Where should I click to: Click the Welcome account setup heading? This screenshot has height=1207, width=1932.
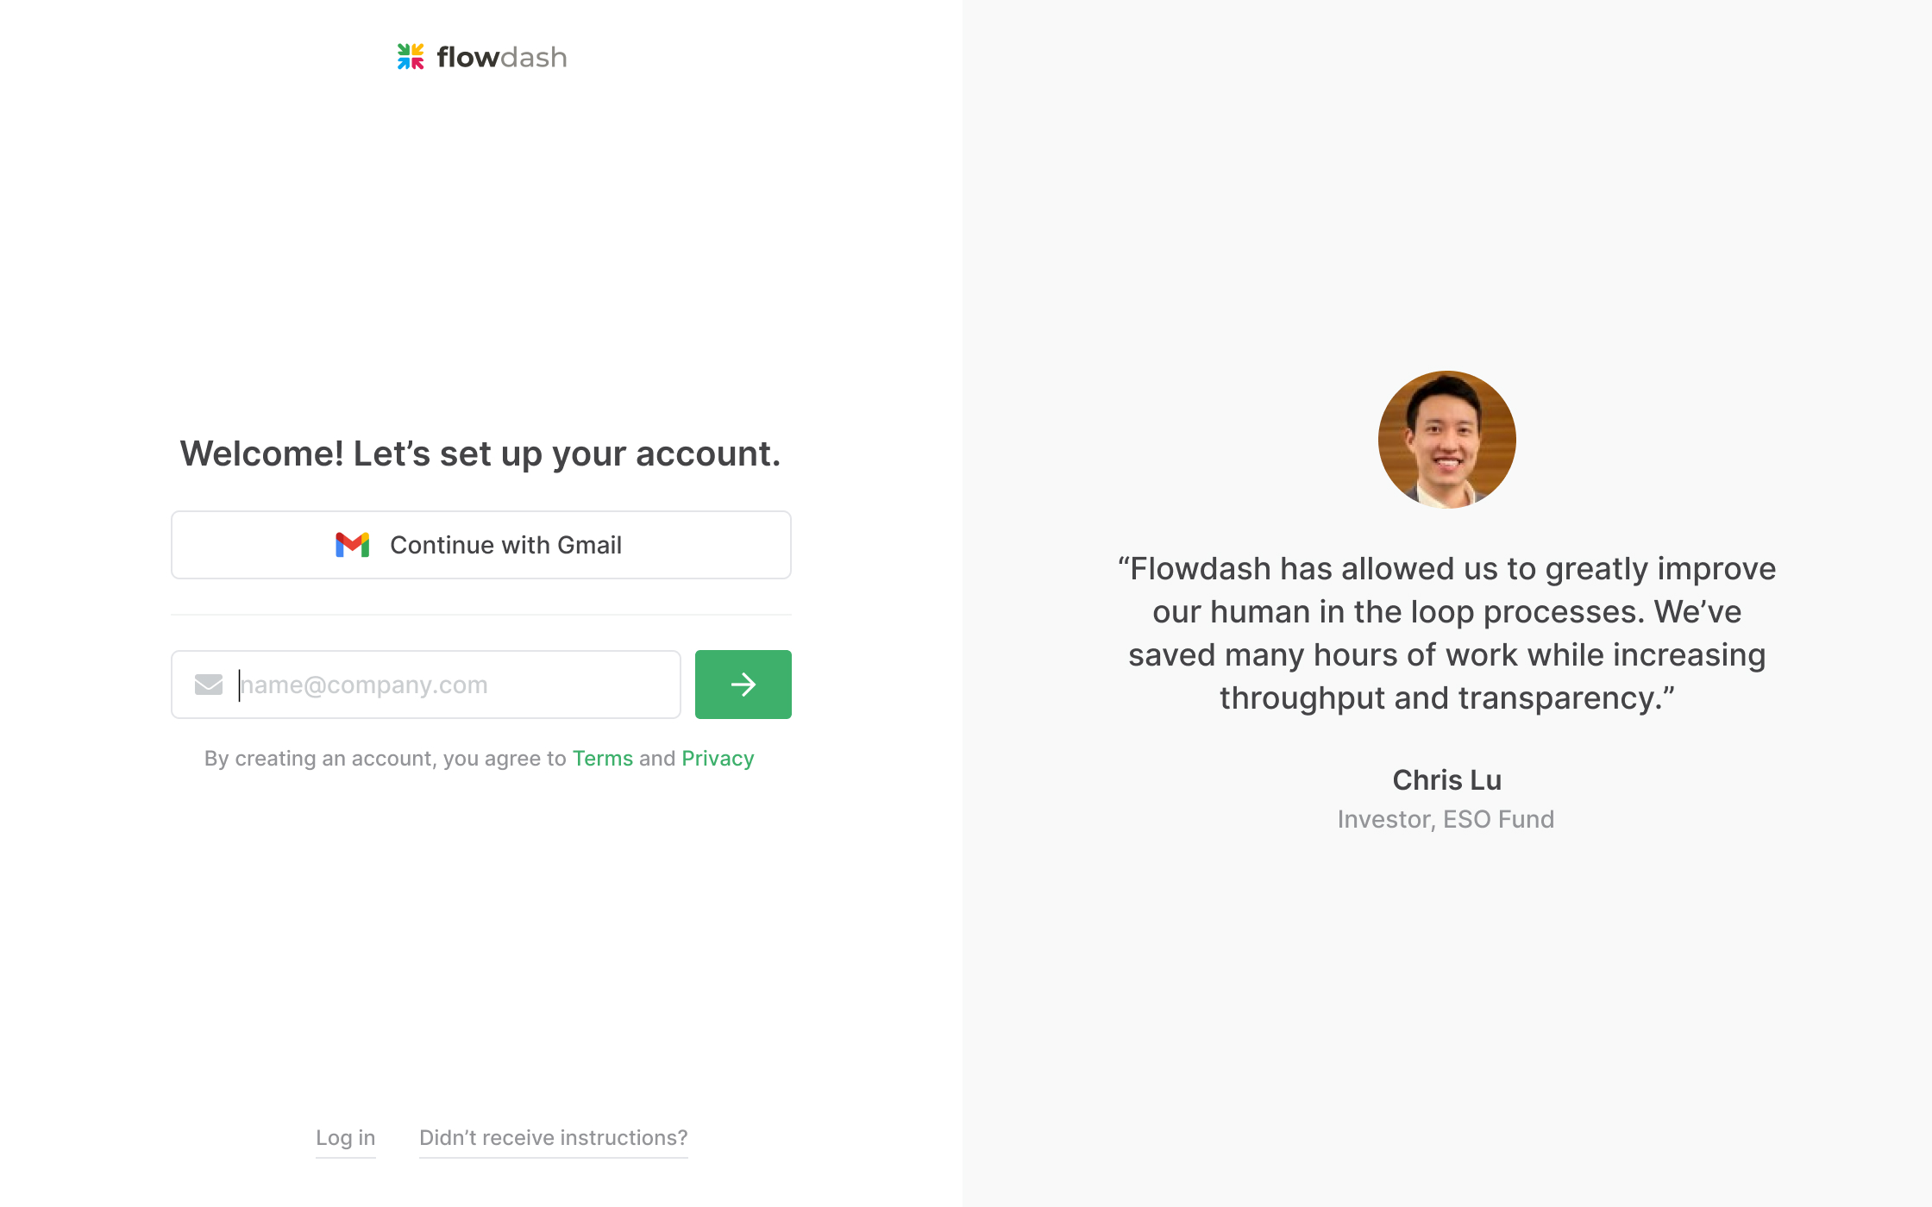point(480,453)
